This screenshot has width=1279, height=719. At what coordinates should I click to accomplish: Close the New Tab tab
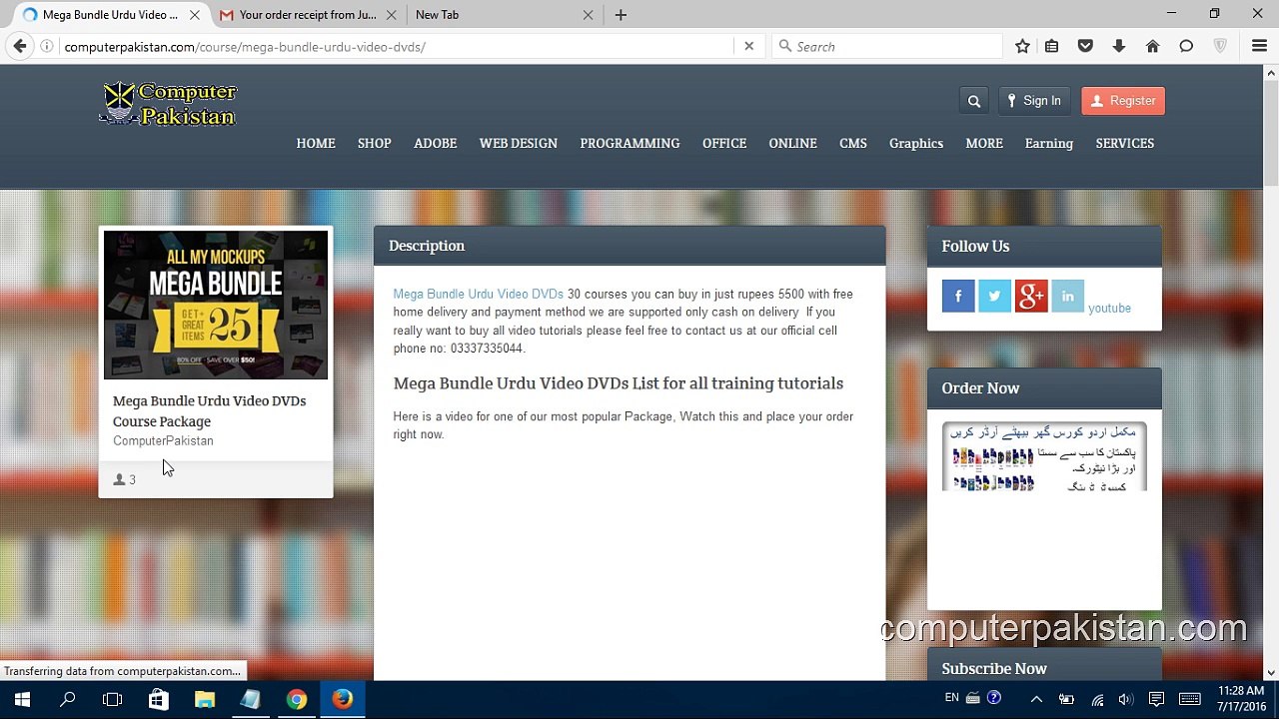click(x=588, y=15)
